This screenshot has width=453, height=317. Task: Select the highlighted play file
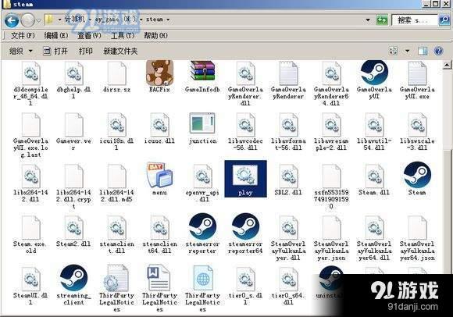pos(245,179)
